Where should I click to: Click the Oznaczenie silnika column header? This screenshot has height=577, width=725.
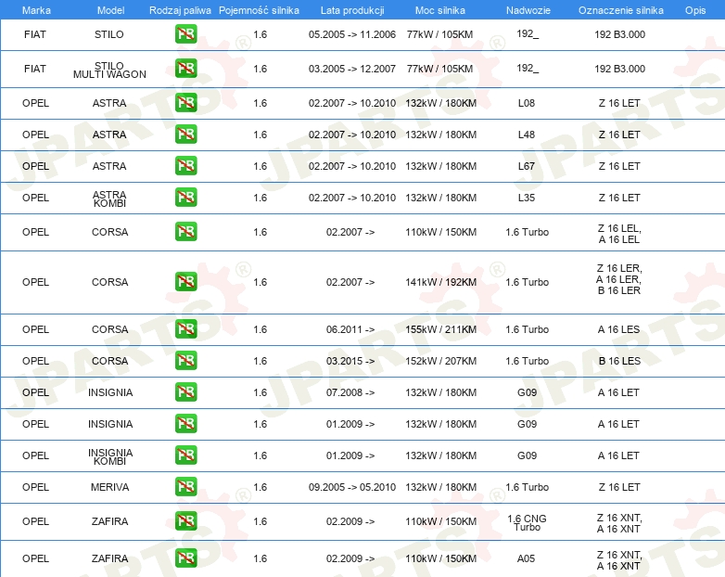point(621,10)
